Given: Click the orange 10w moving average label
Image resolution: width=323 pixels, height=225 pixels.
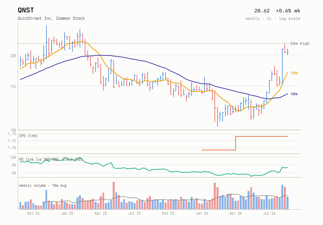Looking at the screenshot, I should point(294,73).
